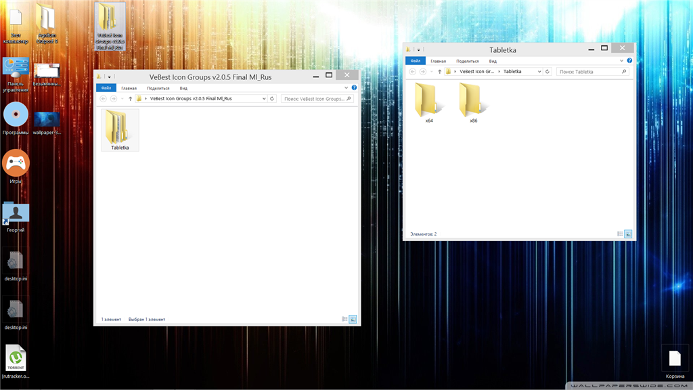Open help in Tabletka window
693x390 pixels.
629,60
